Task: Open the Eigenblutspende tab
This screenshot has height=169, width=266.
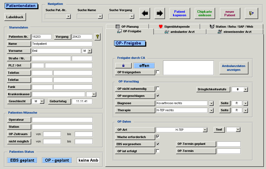Action: (x=174, y=27)
